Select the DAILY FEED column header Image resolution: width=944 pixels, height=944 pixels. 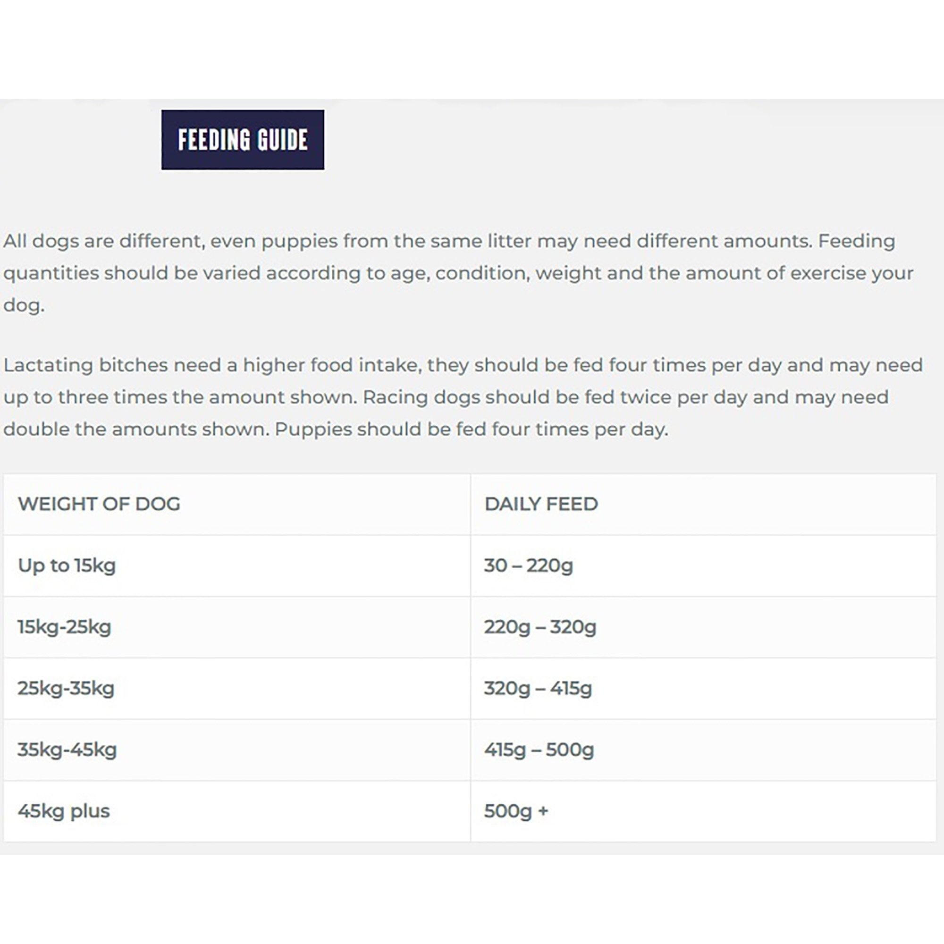541,504
